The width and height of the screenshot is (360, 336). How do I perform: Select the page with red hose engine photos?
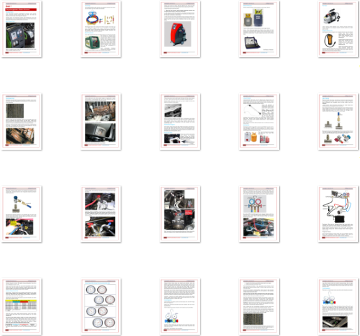(101, 214)
